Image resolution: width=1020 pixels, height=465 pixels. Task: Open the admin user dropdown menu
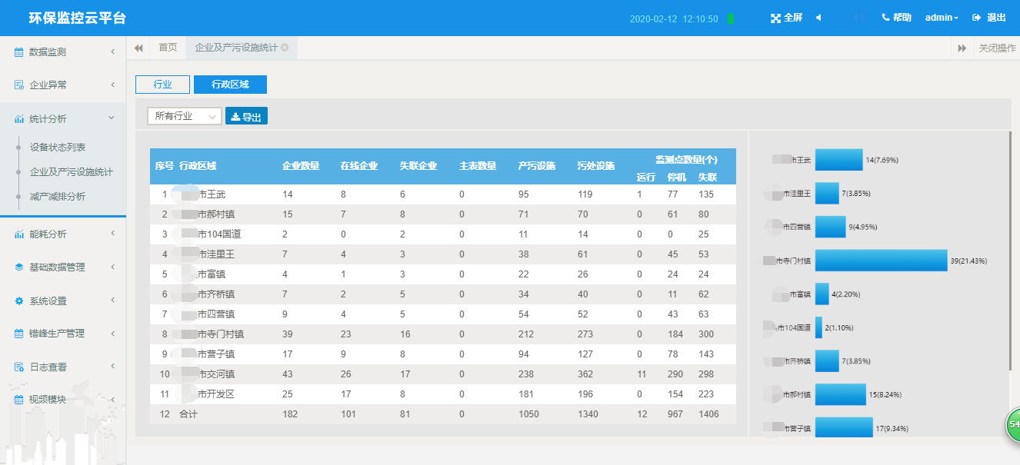[x=942, y=18]
